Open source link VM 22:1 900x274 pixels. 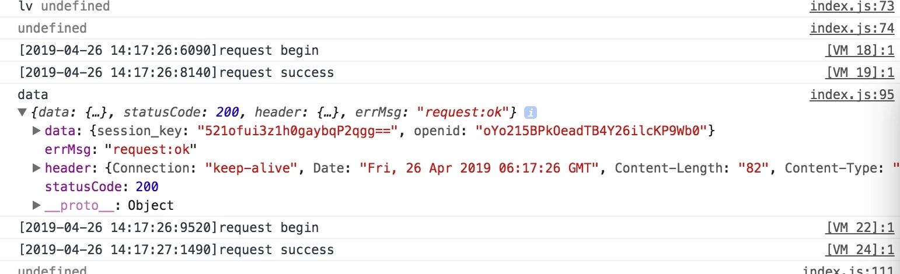(860, 227)
